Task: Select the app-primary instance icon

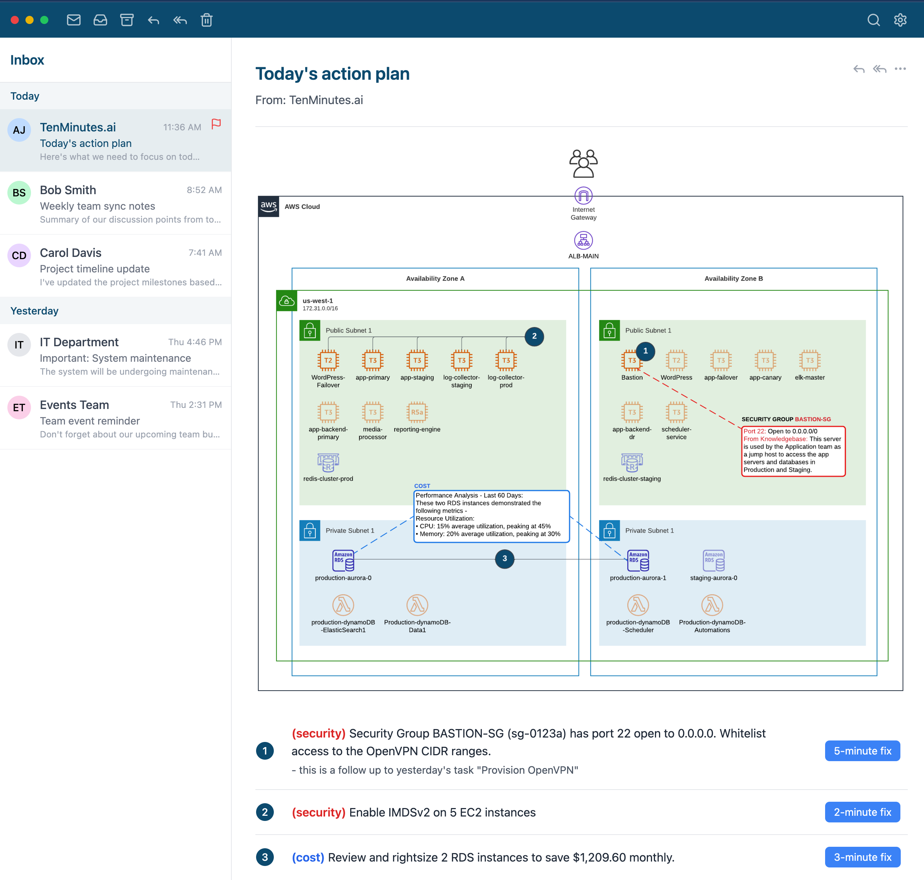Action: coord(372,361)
